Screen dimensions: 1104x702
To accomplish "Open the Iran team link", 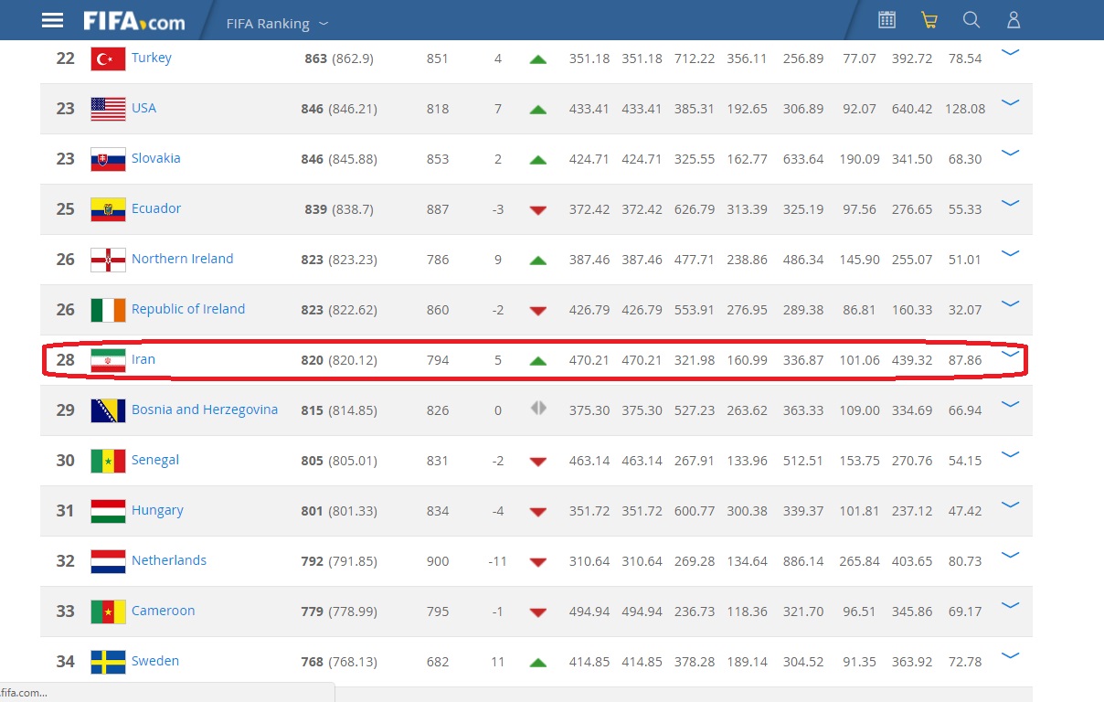I will click(143, 359).
